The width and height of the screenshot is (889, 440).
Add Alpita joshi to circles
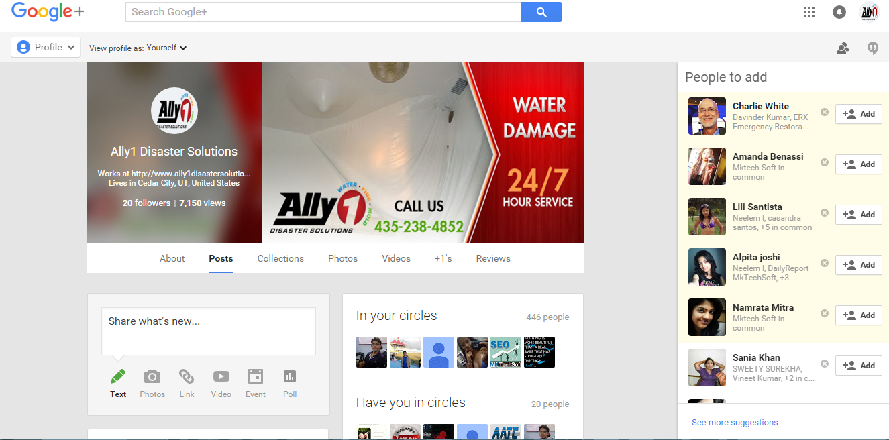[x=859, y=265]
